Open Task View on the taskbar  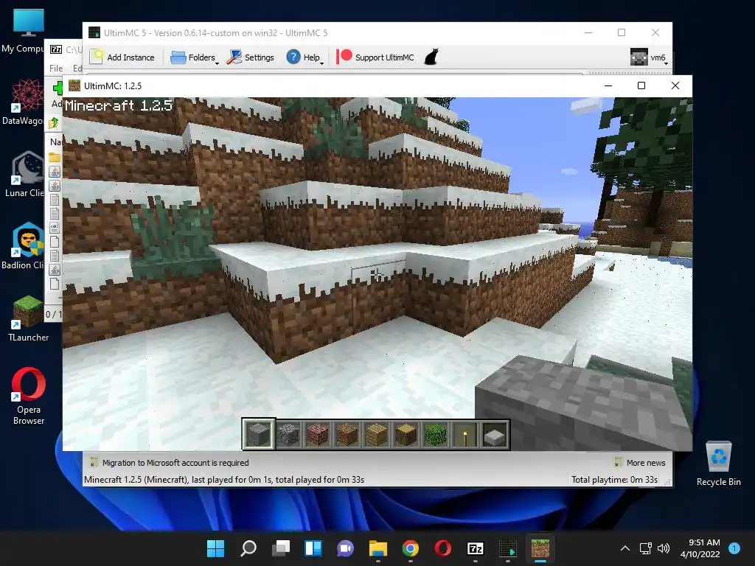pos(281,548)
